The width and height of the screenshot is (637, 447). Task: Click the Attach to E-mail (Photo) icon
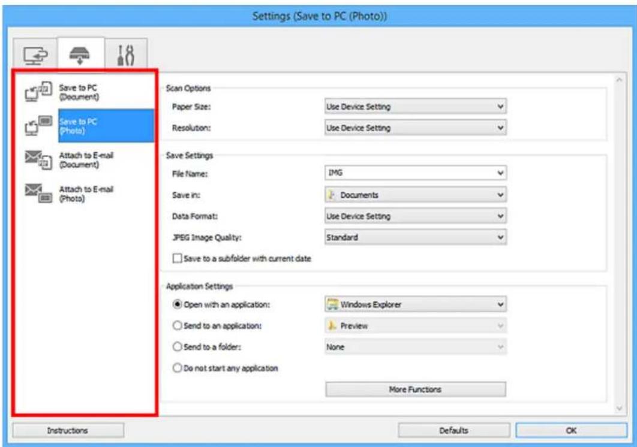point(38,194)
